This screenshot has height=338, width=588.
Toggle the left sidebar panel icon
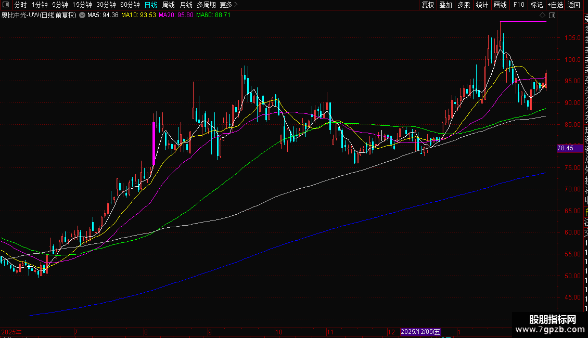[x=5, y=5]
